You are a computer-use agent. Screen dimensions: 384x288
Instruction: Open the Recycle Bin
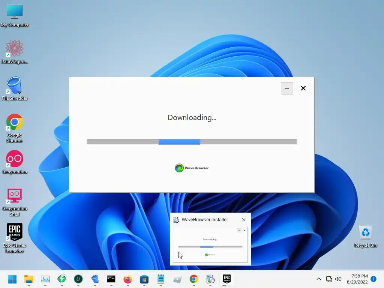(x=365, y=236)
